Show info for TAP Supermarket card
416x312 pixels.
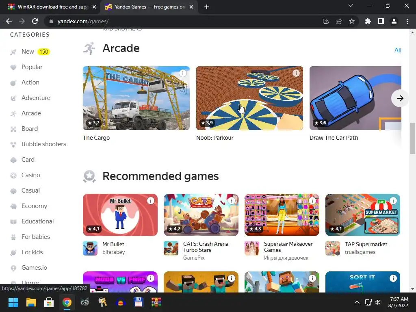click(x=393, y=201)
